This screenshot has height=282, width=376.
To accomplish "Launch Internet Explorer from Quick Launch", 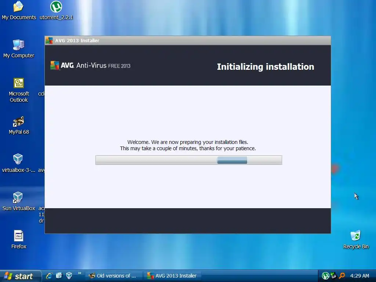I will [49, 276].
